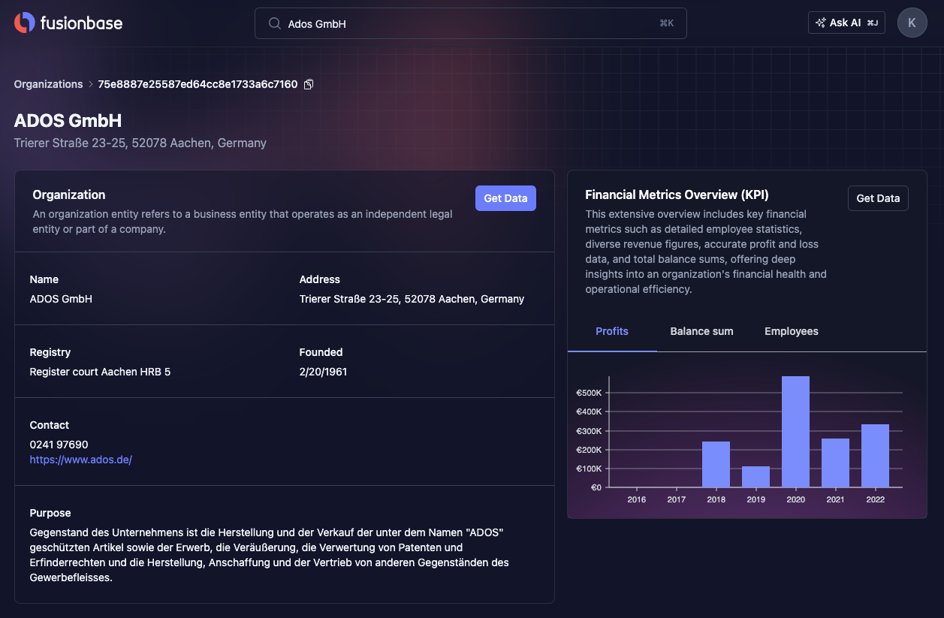This screenshot has width=944, height=618.
Task: Click the 2020 profit bar
Action: [795, 432]
